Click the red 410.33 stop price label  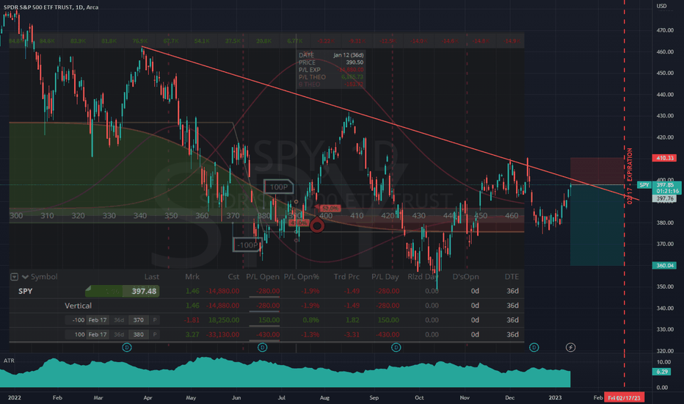664,158
